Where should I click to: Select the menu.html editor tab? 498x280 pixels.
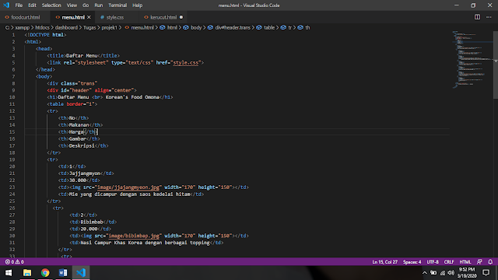73,17
